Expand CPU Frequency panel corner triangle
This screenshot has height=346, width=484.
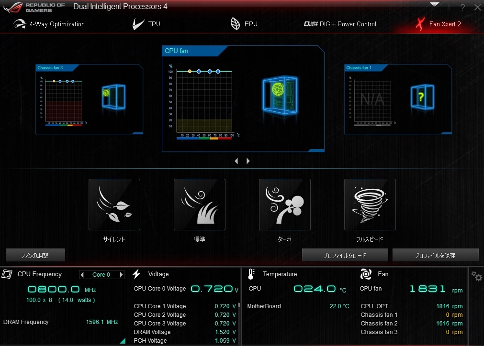pos(123,340)
